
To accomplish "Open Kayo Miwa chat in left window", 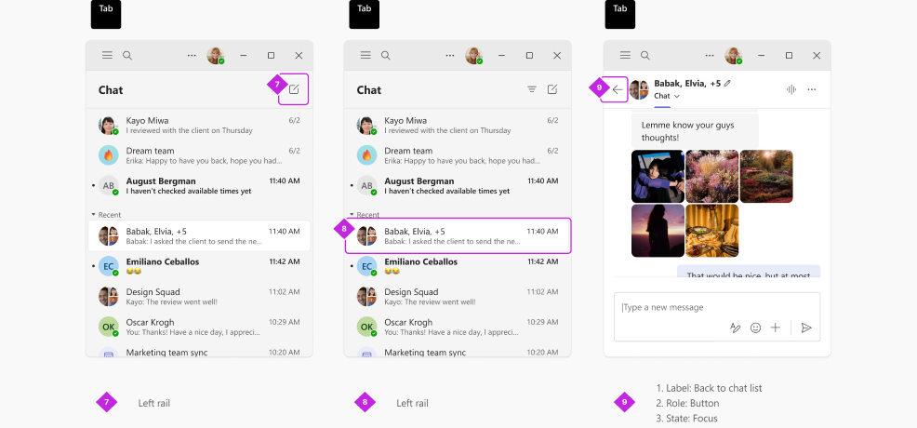I will [199, 125].
